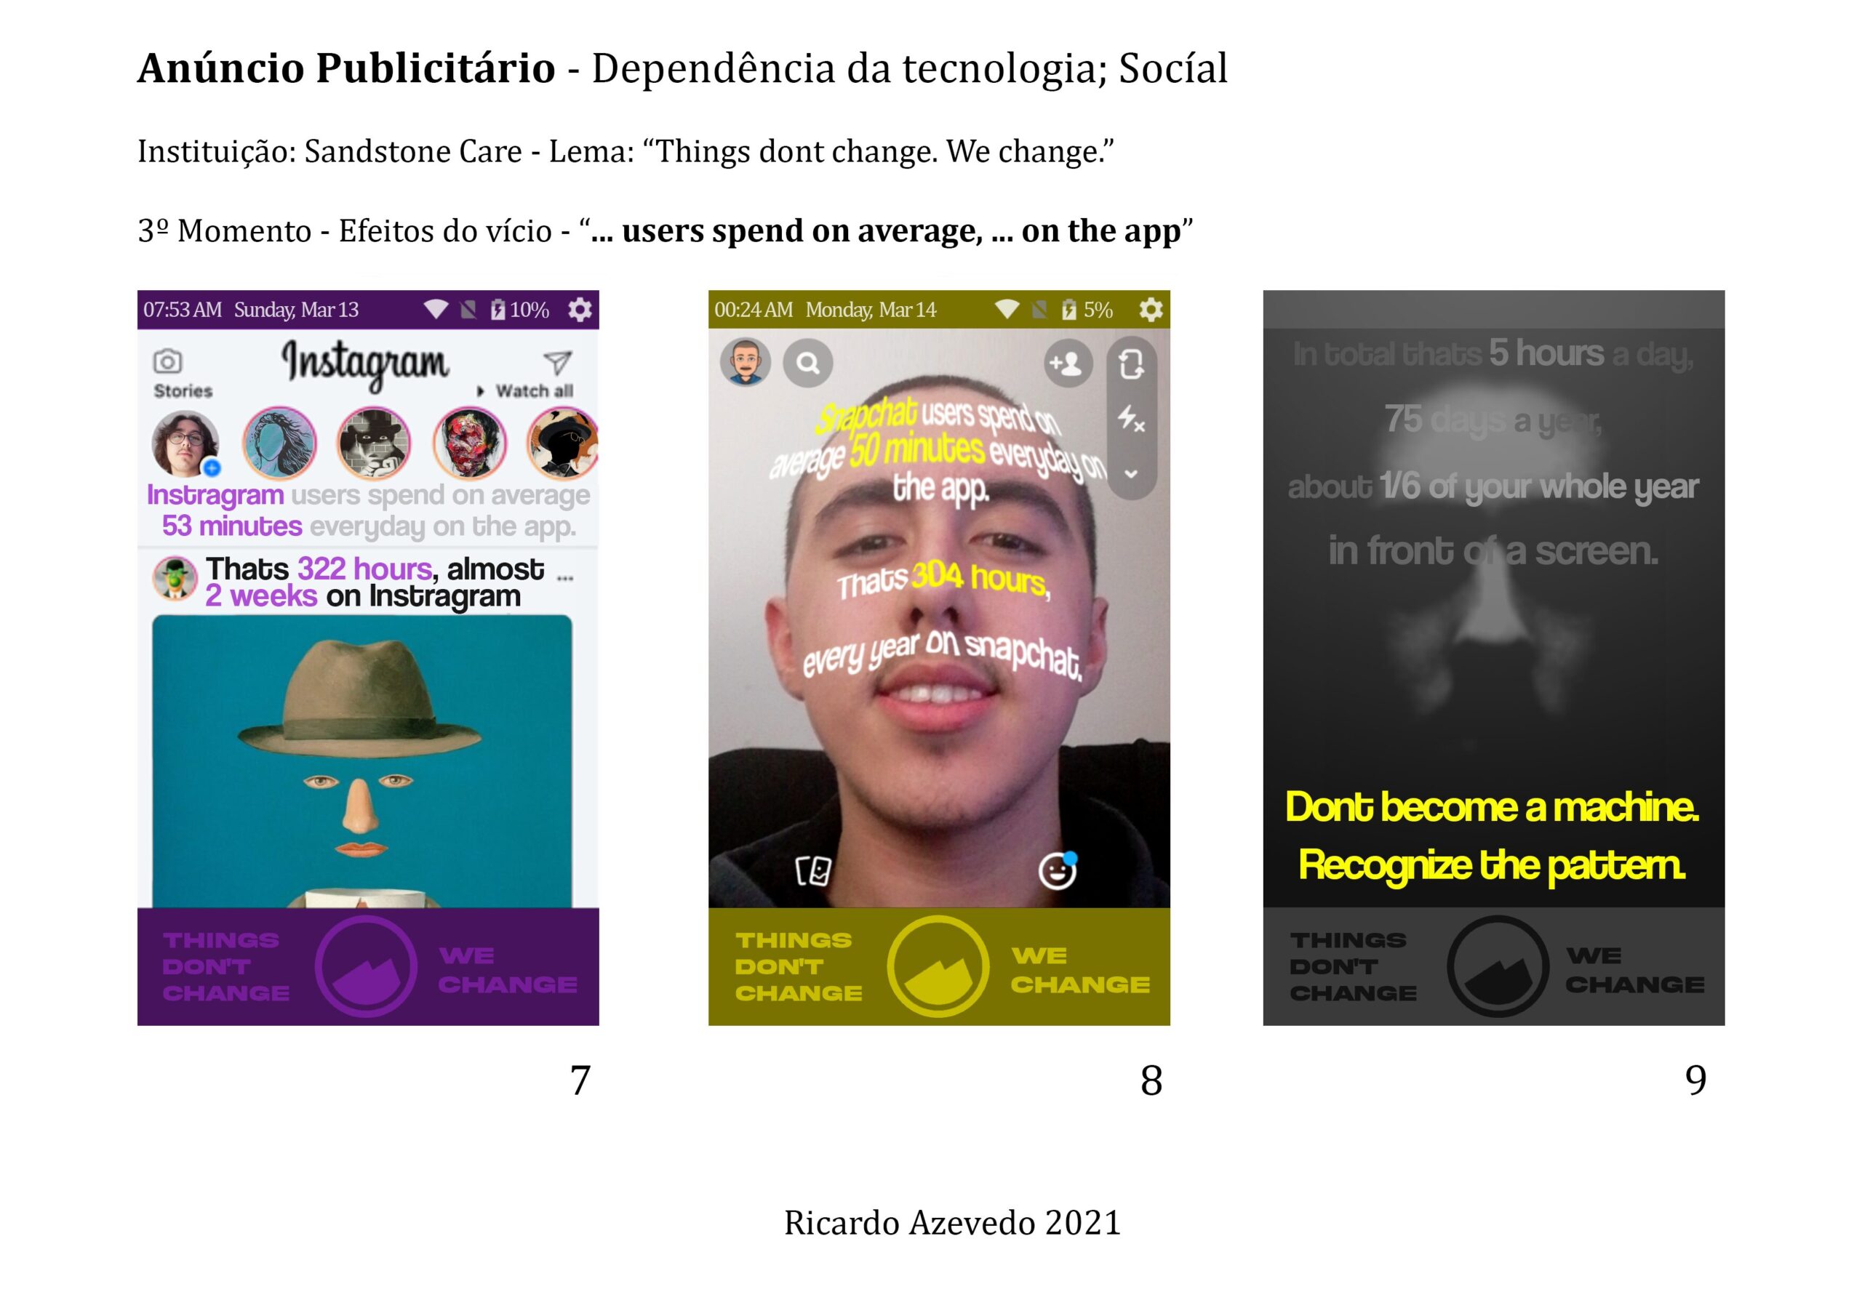View fourth story with red painted face
Screen dimensions: 1862x1316
pyautogui.click(x=470, y=443)
